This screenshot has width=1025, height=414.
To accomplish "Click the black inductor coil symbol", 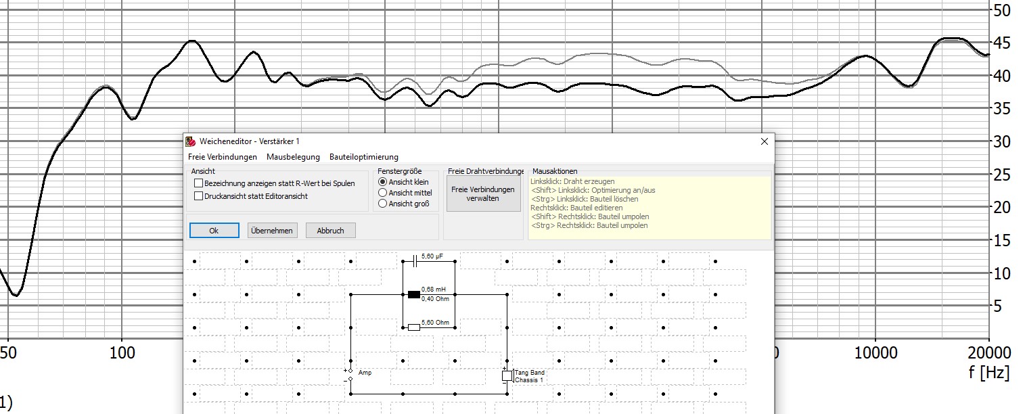I will [414, 294].
